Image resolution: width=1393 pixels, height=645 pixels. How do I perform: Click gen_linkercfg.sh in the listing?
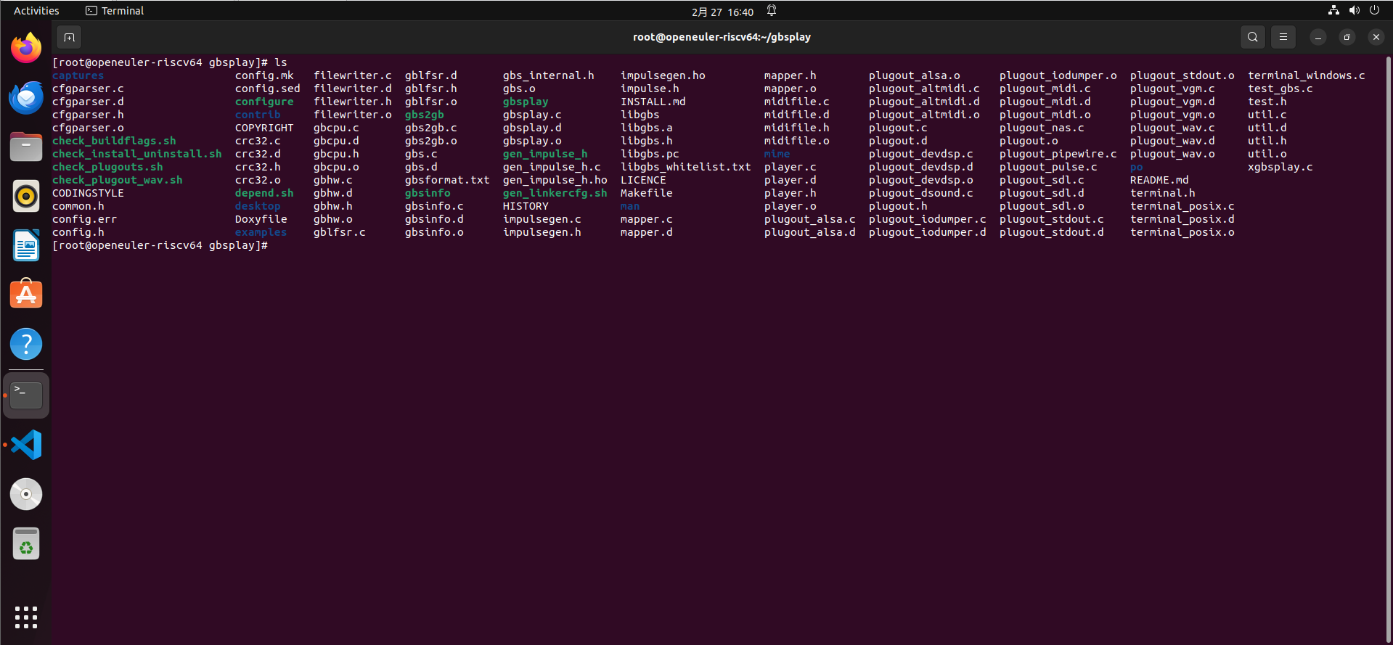pos(555,193)
